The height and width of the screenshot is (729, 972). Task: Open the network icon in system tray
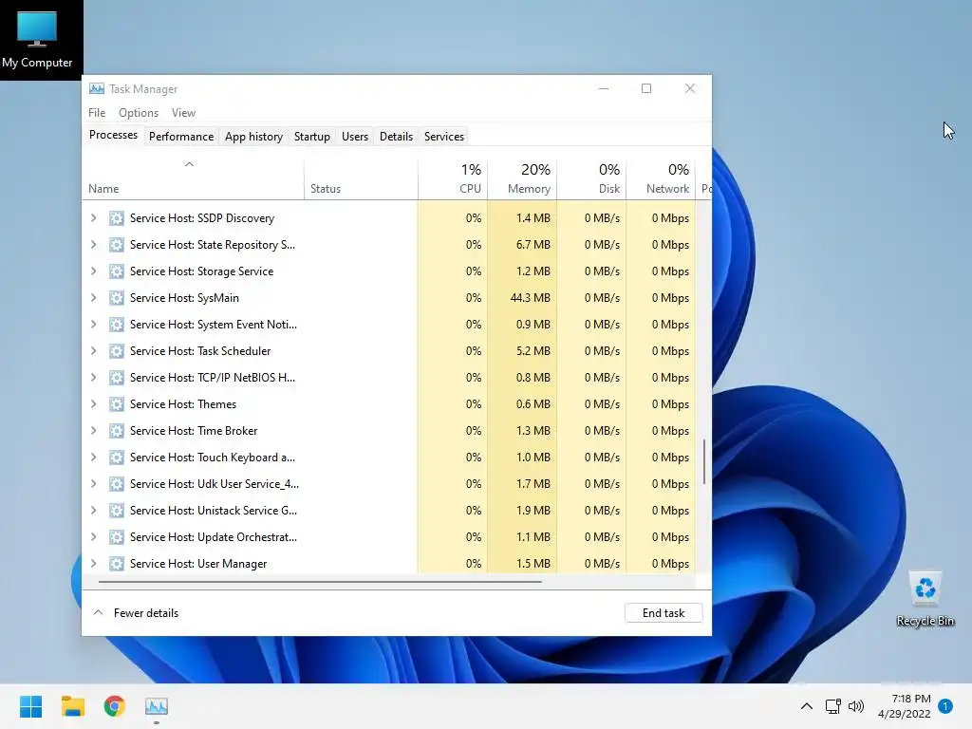(x=832, y=706)
